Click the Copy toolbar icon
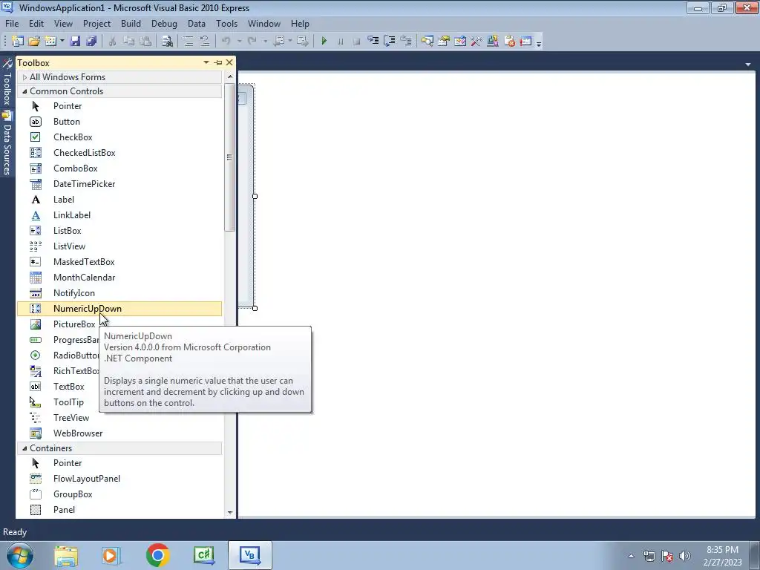This screenshot has width=760, height=570. [129, 42]
